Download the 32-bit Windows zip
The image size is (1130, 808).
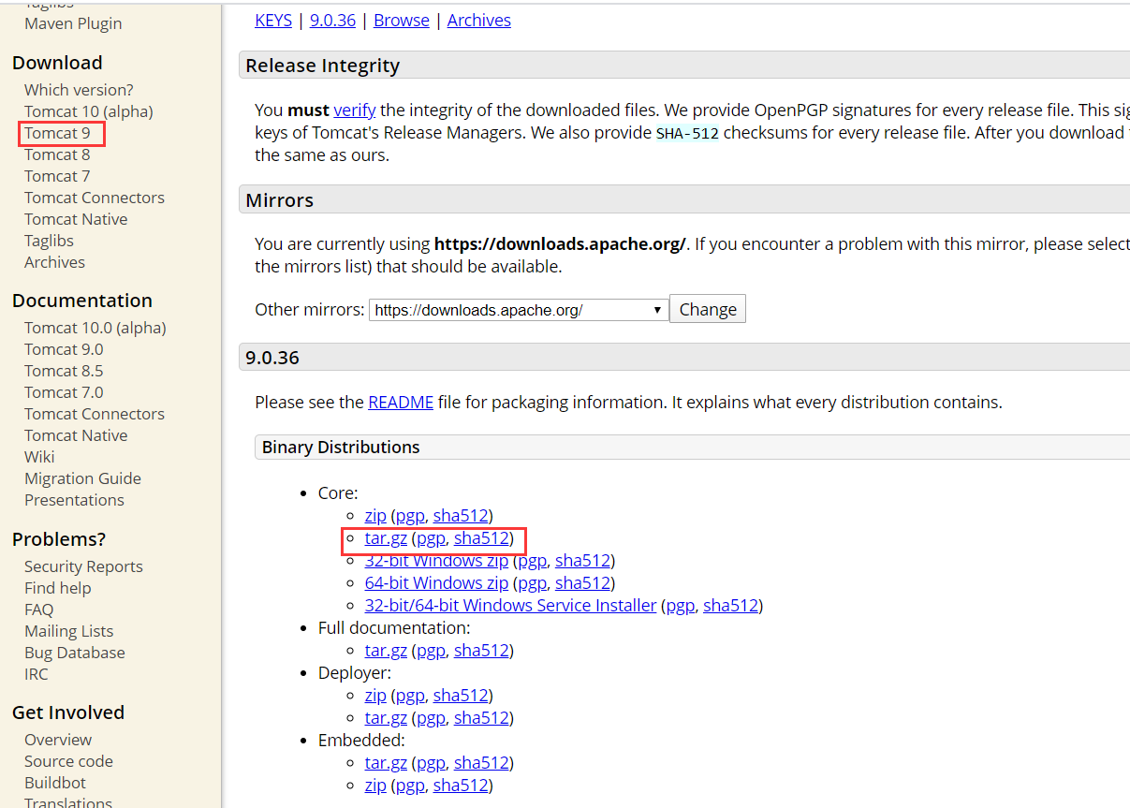click(x=436, y=560)
